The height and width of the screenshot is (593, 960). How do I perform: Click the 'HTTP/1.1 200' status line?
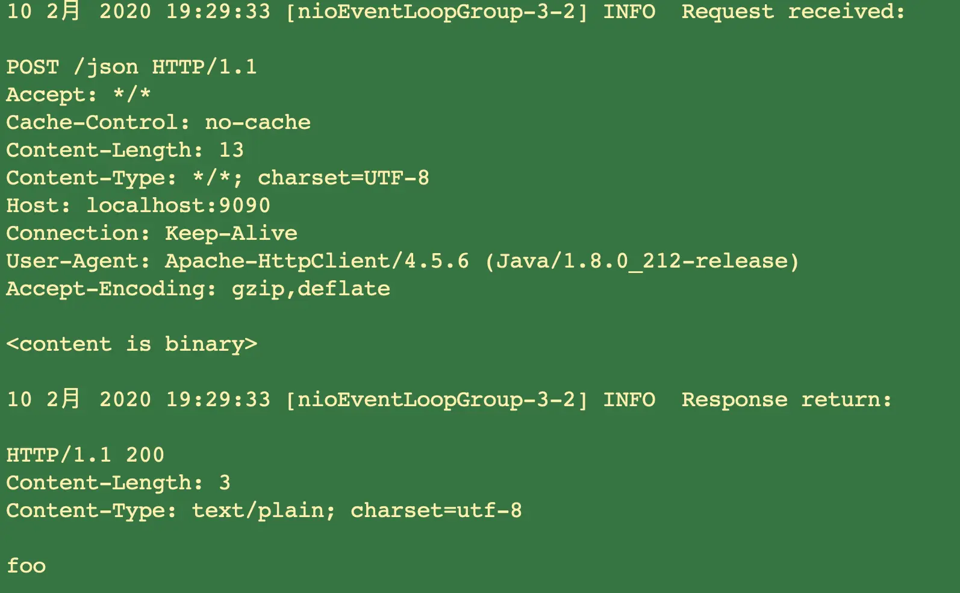[x=86, y=455]
